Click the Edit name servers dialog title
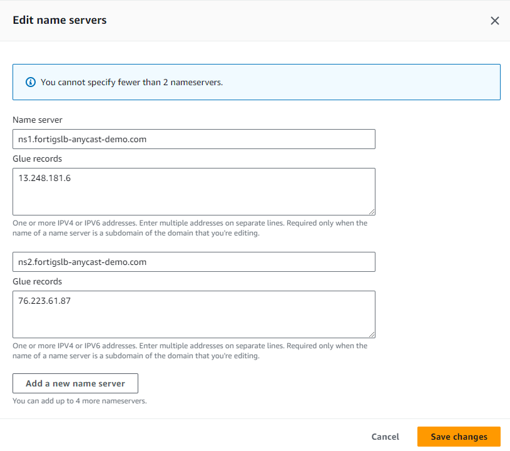Image resolution: width=510 pixels, height=451 pixels. click(x=59, y=20)
